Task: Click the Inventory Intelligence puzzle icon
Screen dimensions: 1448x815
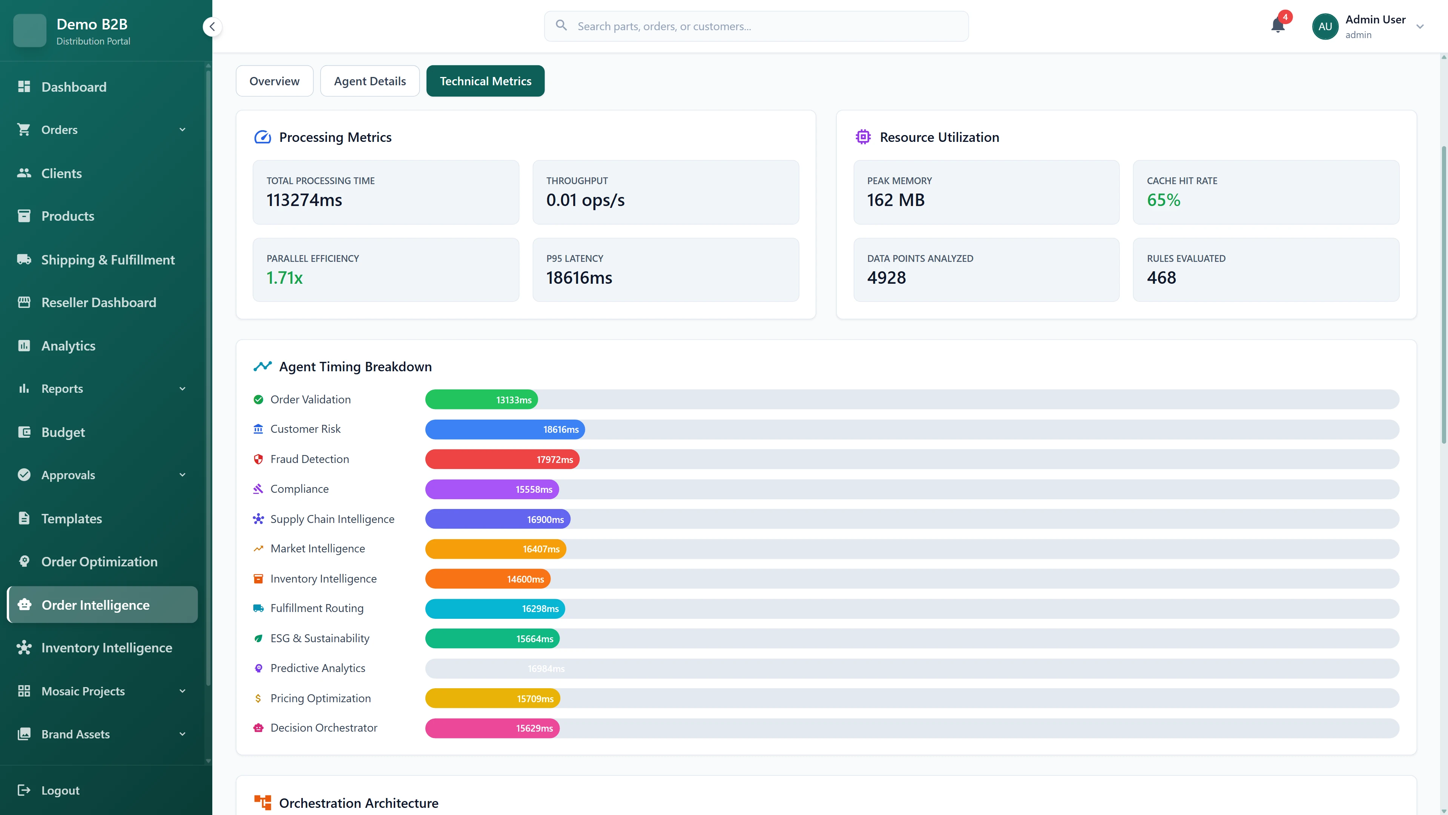Action: (24, 647)
